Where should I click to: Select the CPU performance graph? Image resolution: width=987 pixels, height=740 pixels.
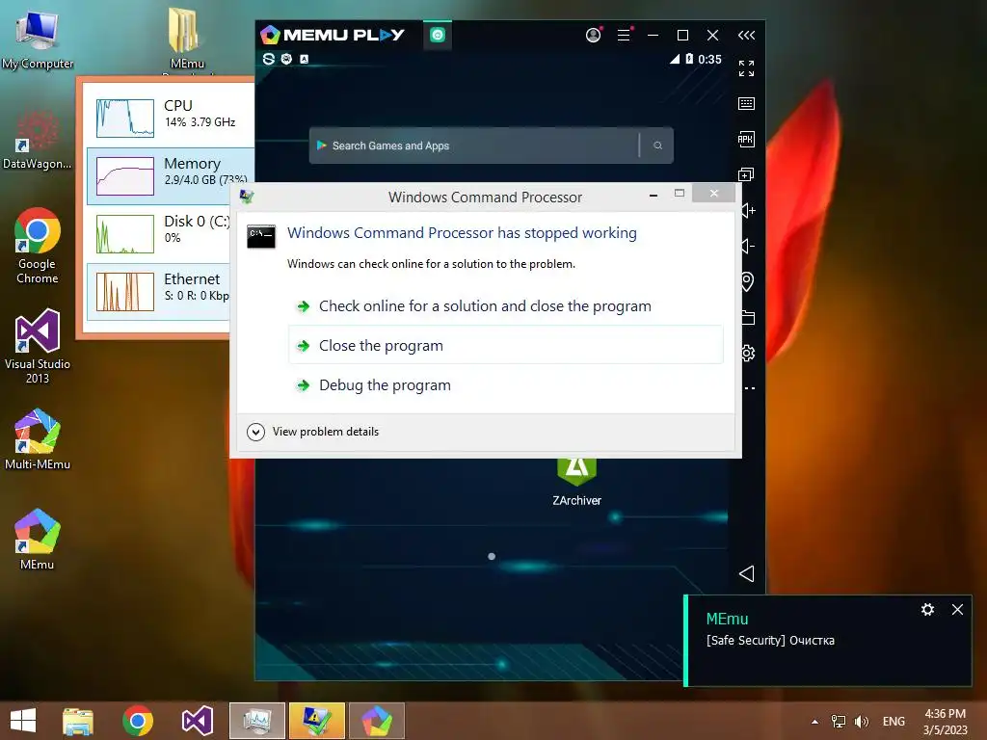[x=125, y=118]
